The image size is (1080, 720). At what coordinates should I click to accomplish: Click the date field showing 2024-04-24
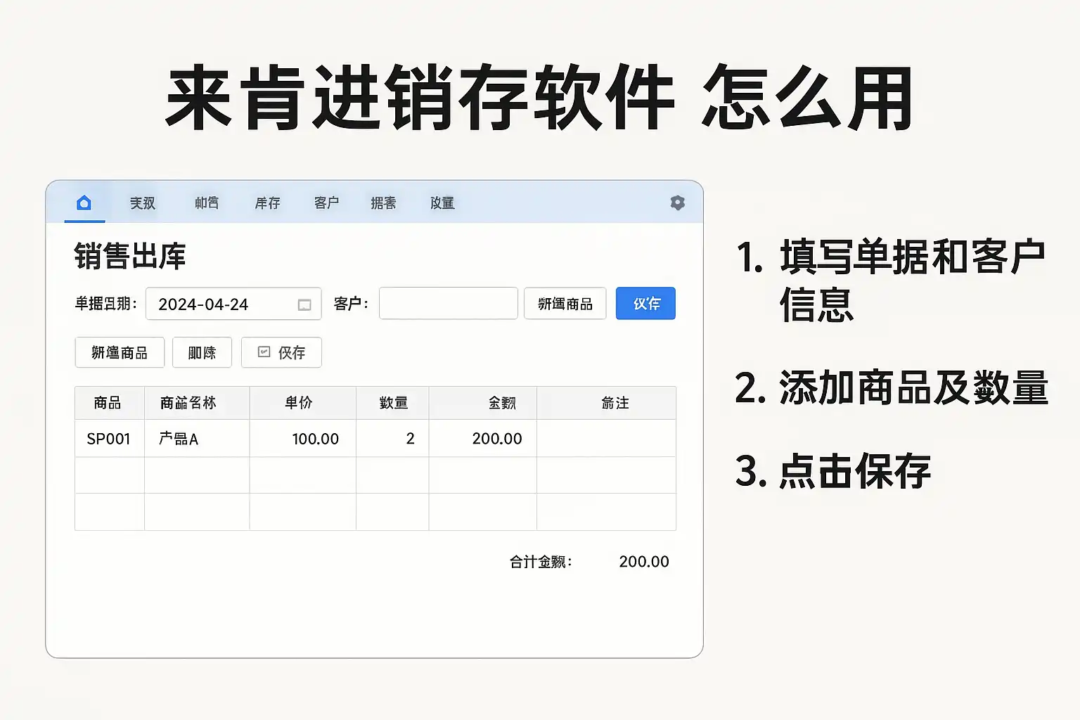[x=221, y=304]
